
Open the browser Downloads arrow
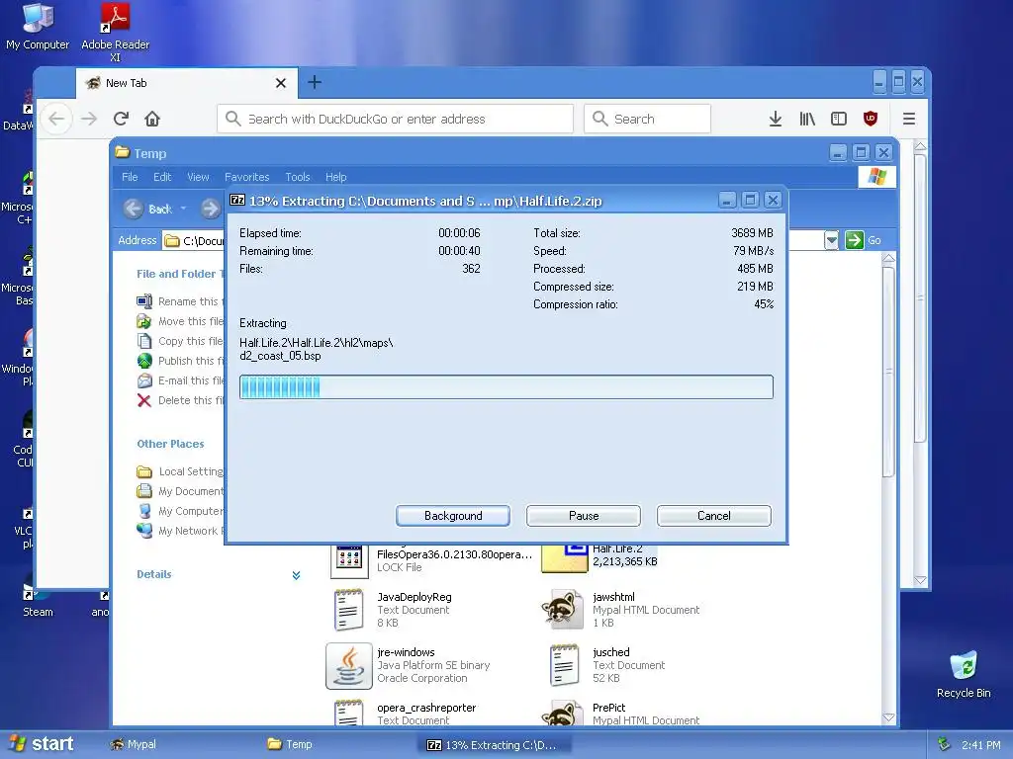tap(776, 119)
